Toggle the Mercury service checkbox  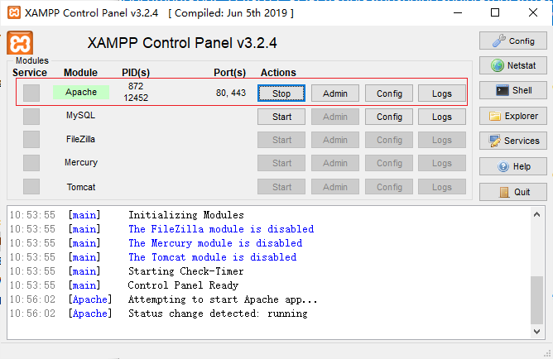coord(31,163)
